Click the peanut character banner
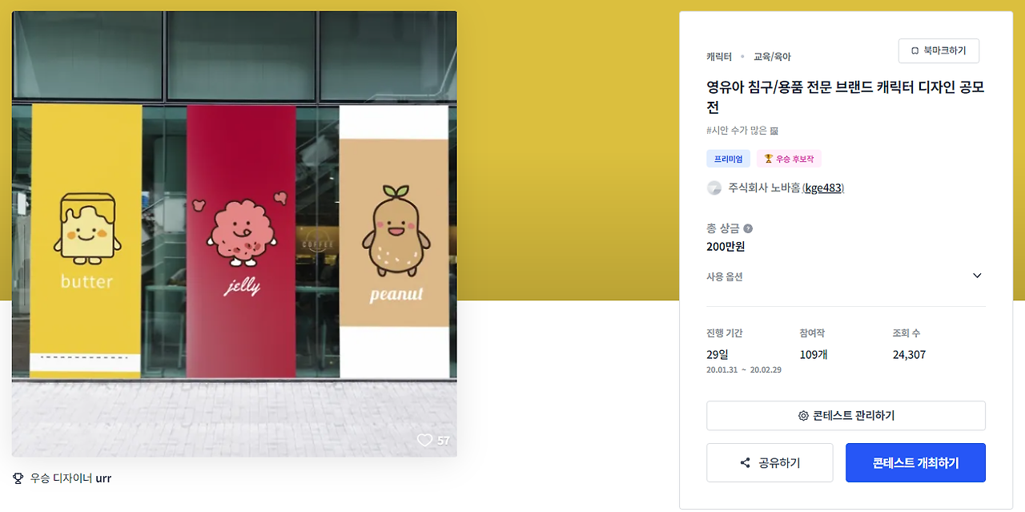 pos(394,240)
